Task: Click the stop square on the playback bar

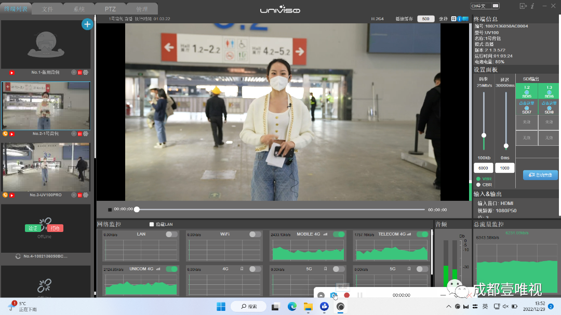Action: click(110, 210)
